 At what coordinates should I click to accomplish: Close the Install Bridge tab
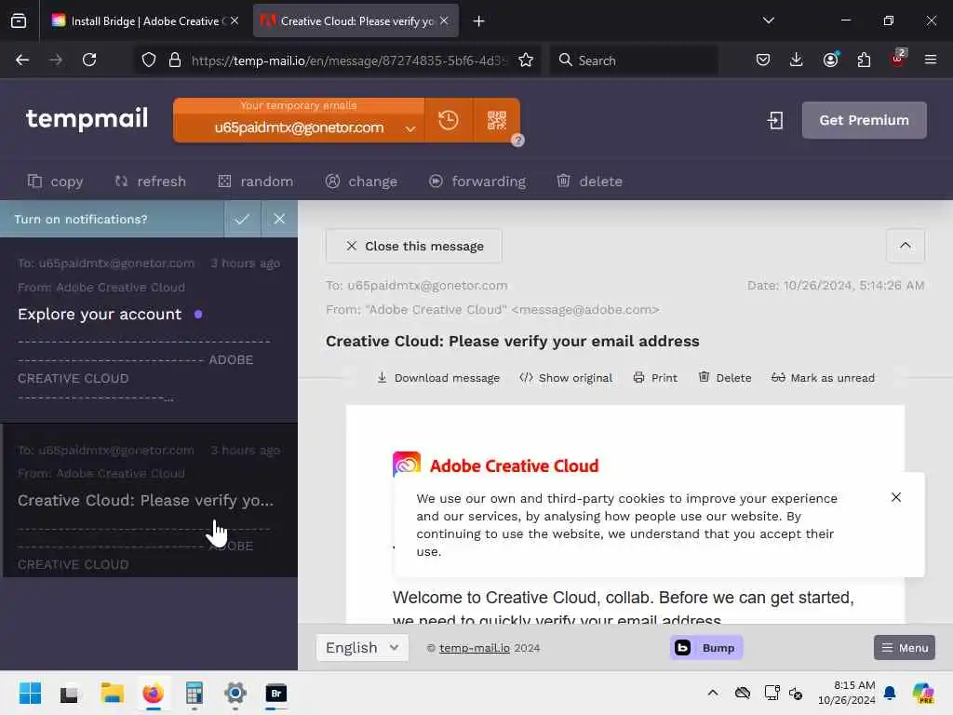coord(235,20)
